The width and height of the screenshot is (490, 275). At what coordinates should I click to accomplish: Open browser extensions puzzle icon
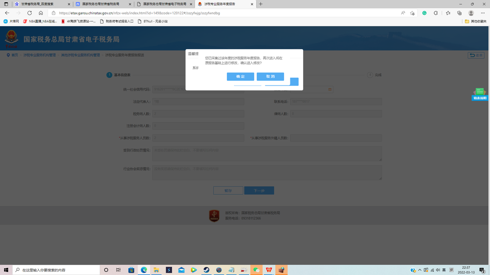(436, 13)
